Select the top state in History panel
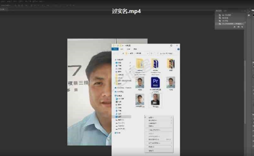Image resolution: width=254 pixels, height=156 pixels. (x=230, y=15)
